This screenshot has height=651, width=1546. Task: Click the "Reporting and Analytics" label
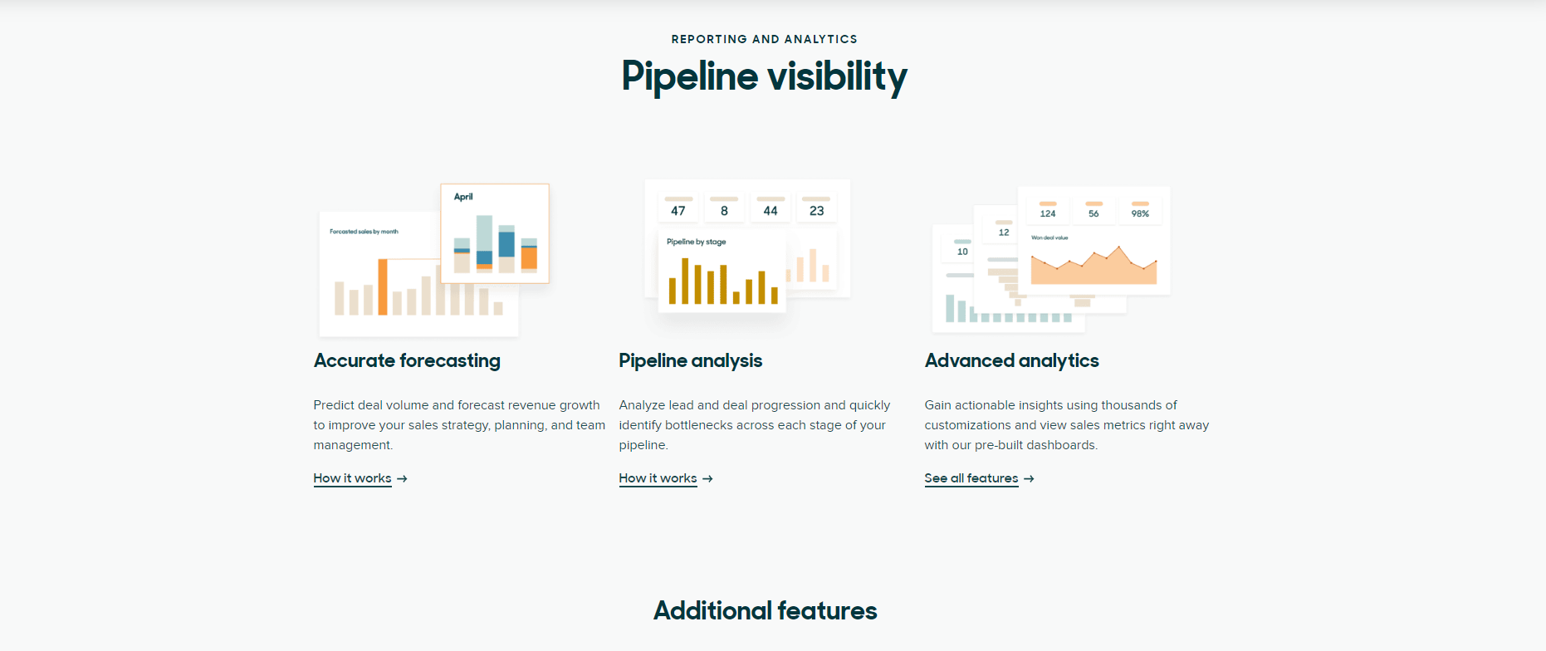[x=764, y=39]
